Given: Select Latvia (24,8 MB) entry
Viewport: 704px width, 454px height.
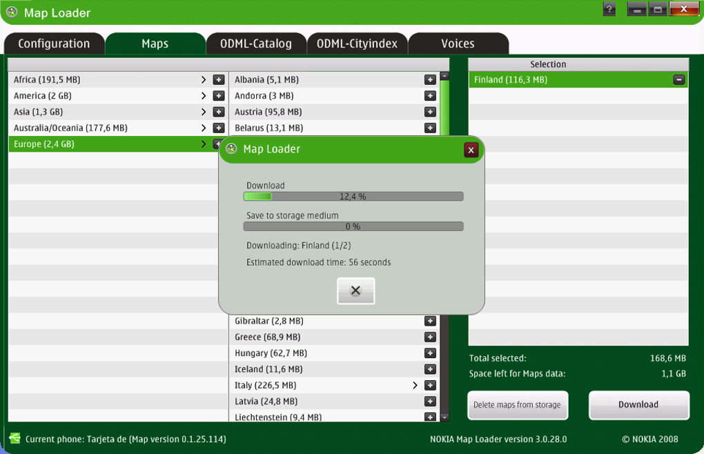Looking at the screenshot, I should pos(335,402).
